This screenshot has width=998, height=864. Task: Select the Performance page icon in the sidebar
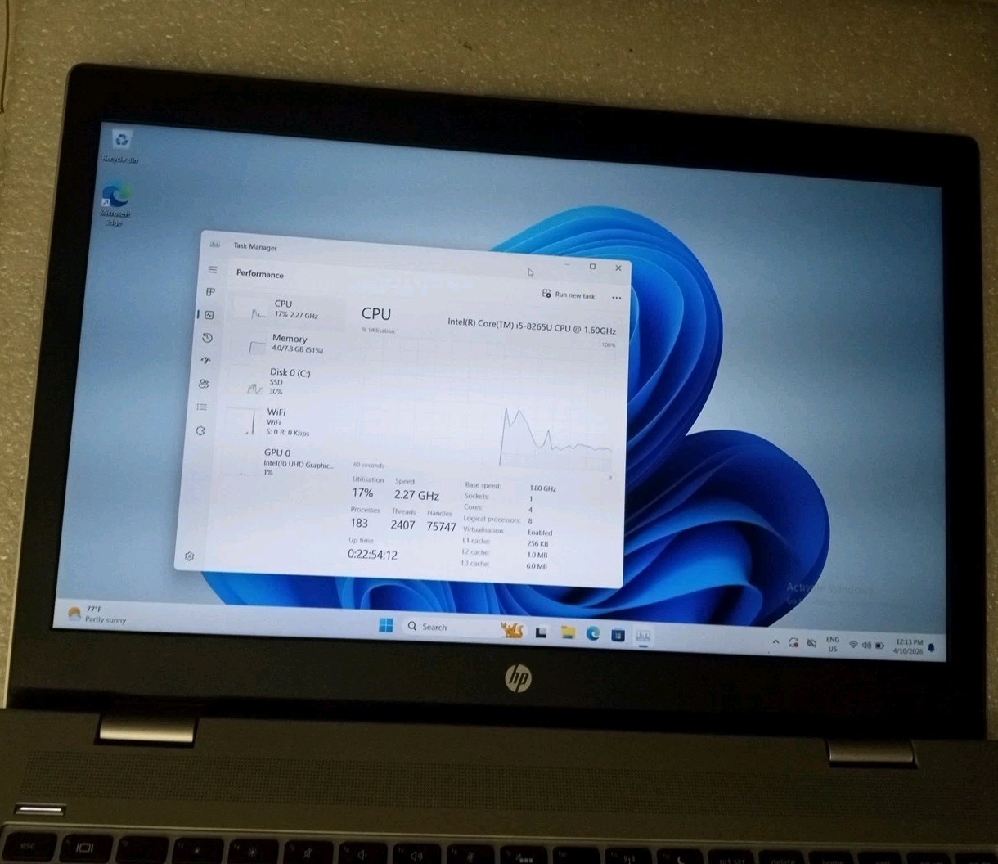(x=209, y=315)
